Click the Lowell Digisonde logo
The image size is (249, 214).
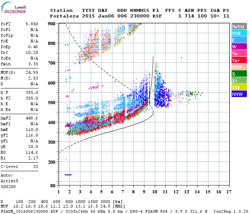(14, 7)
